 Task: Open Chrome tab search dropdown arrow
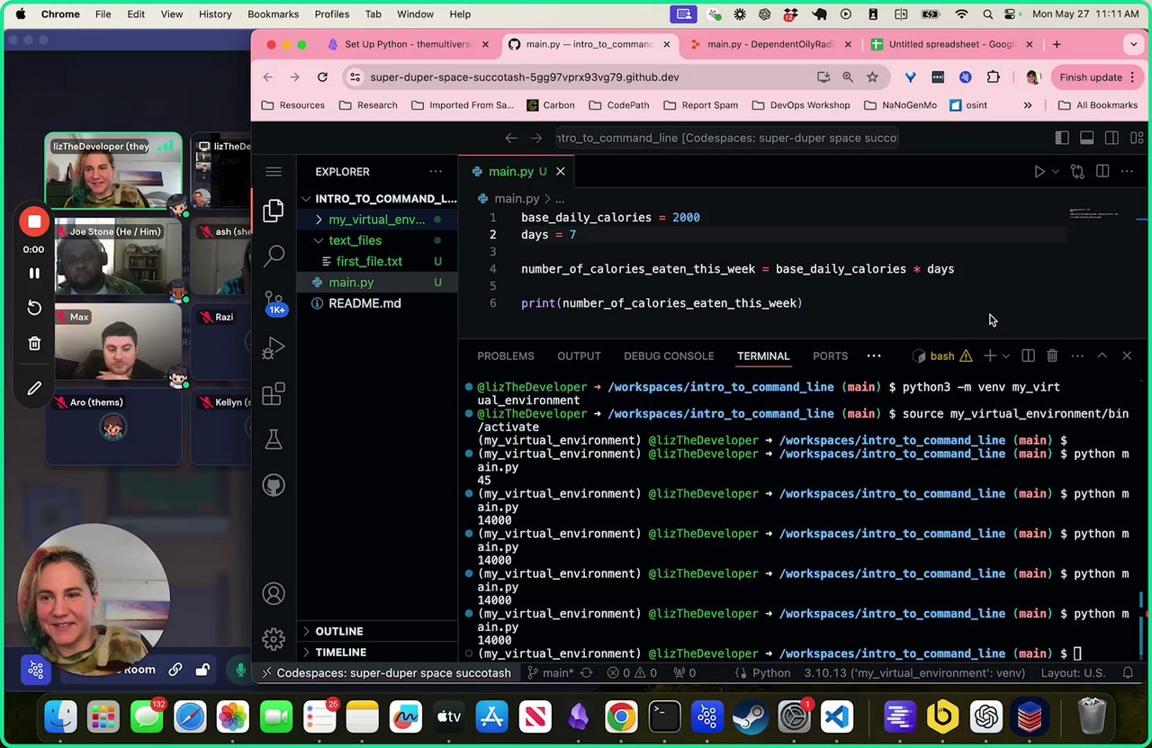coord(1133,44)
